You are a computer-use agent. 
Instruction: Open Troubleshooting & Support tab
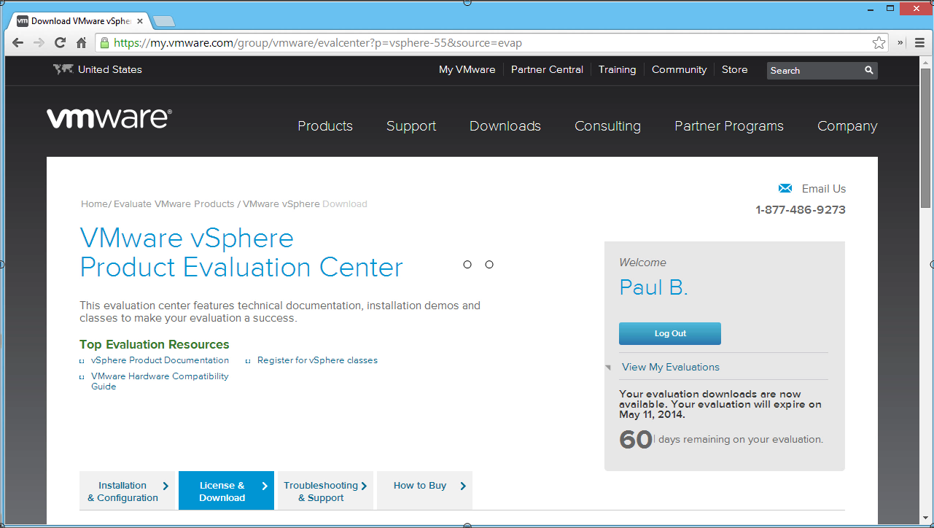[325, 491]
